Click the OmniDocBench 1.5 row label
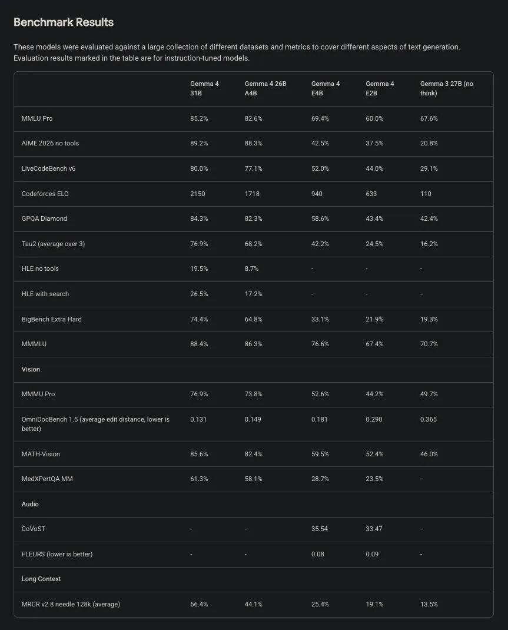508x630 pixels. click(95, 424)
